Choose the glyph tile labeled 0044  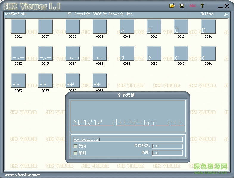[208, 27]
